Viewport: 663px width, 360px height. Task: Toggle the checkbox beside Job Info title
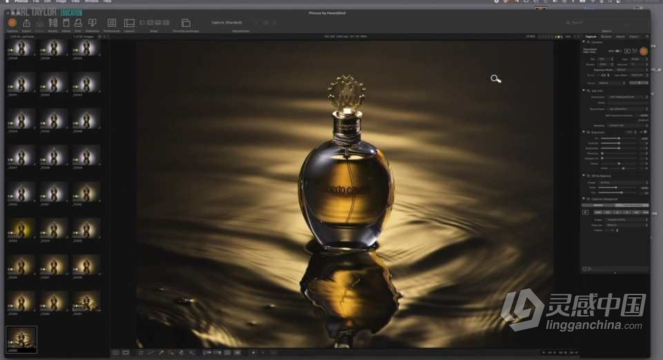(x=588, y=91)
